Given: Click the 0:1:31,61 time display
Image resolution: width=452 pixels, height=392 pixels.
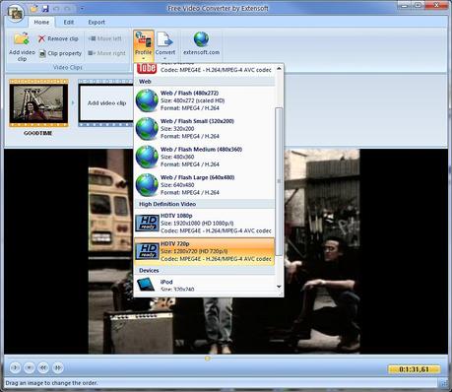Looking at the screenshot, I should pyautogui.click(x=415, y=369).
